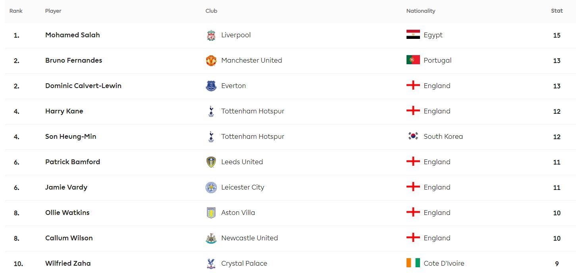Image resolution: width=576 pixels, height=276 pixels.
Task: Click the Leeds United crest icon
Action: click(211, 162)
